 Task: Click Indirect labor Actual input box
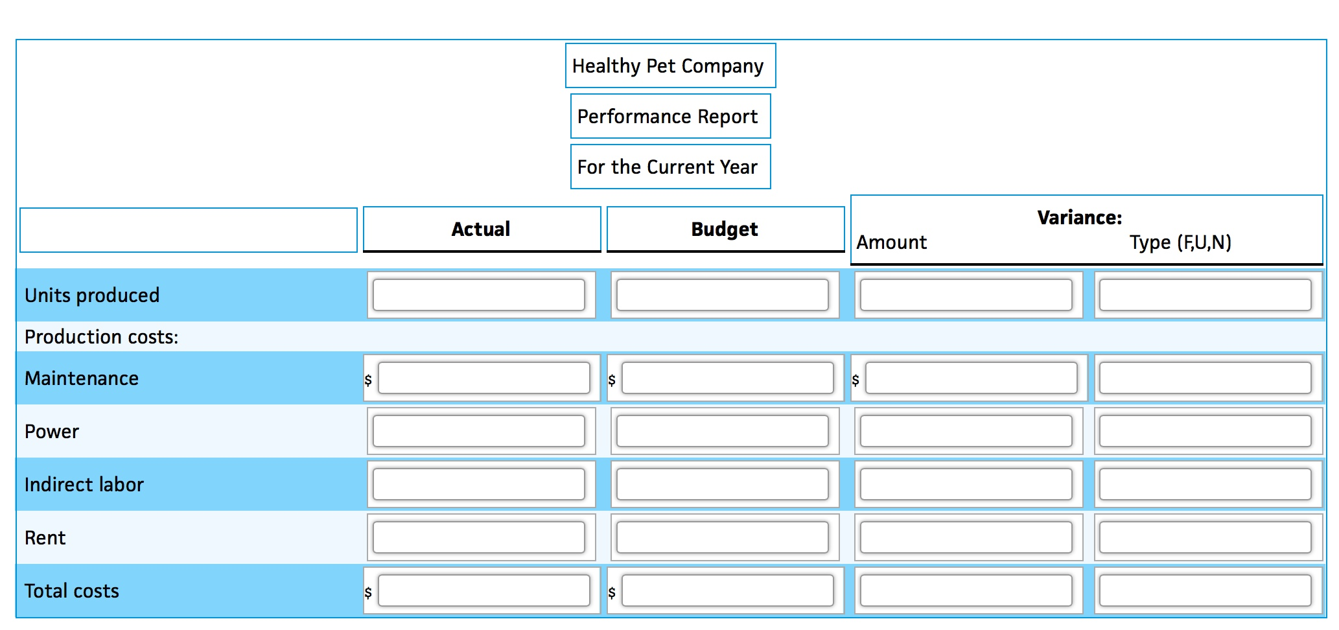pos(479,484)
